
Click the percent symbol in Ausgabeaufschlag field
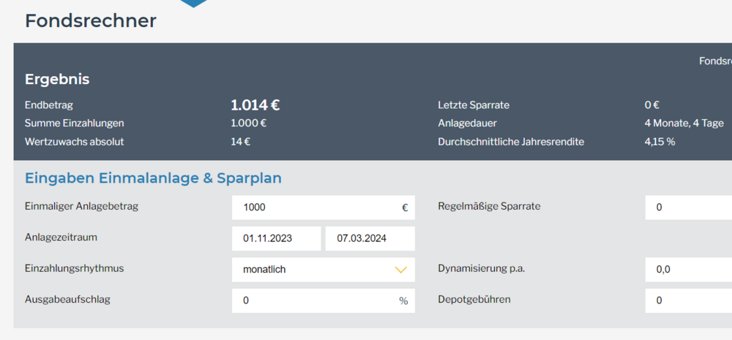point(403,301)
